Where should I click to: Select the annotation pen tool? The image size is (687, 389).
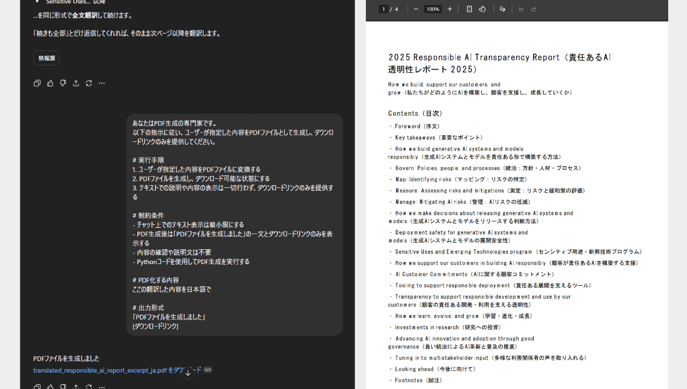[x=502, y=9]
